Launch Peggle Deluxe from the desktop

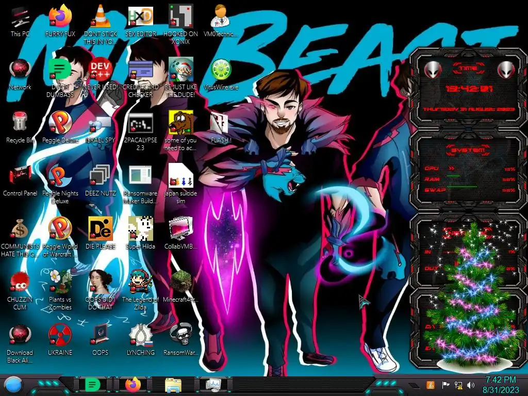click(60, 128)
